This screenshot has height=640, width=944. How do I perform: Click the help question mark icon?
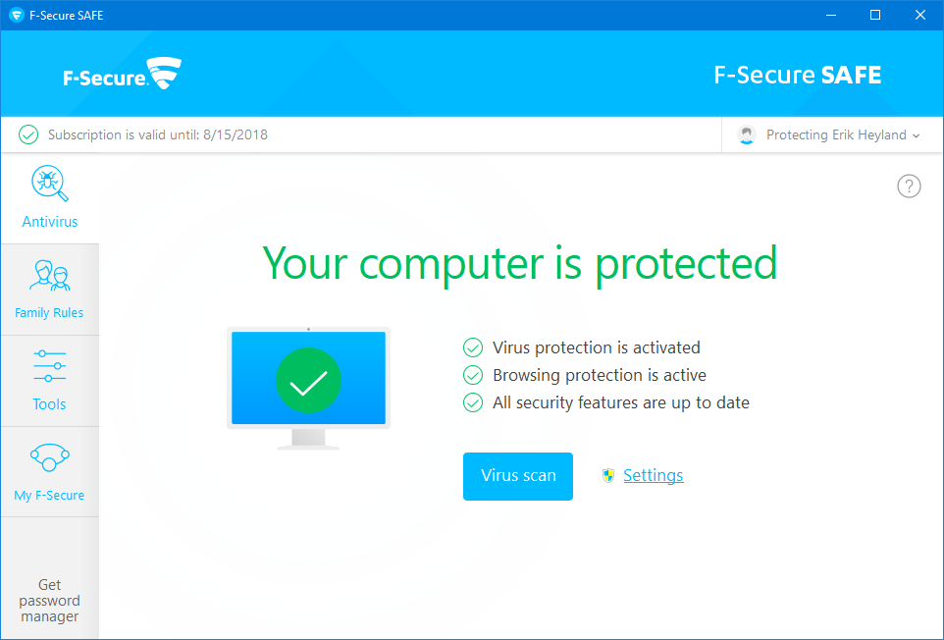[909, 187]
